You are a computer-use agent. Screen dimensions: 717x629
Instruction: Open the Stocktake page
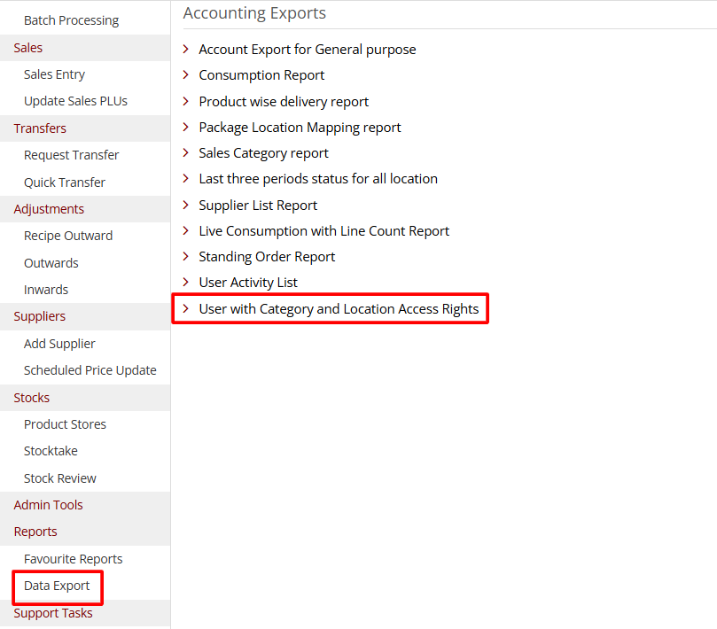(x=51, y=450)
